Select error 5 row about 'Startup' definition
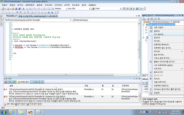 [71, 92]
